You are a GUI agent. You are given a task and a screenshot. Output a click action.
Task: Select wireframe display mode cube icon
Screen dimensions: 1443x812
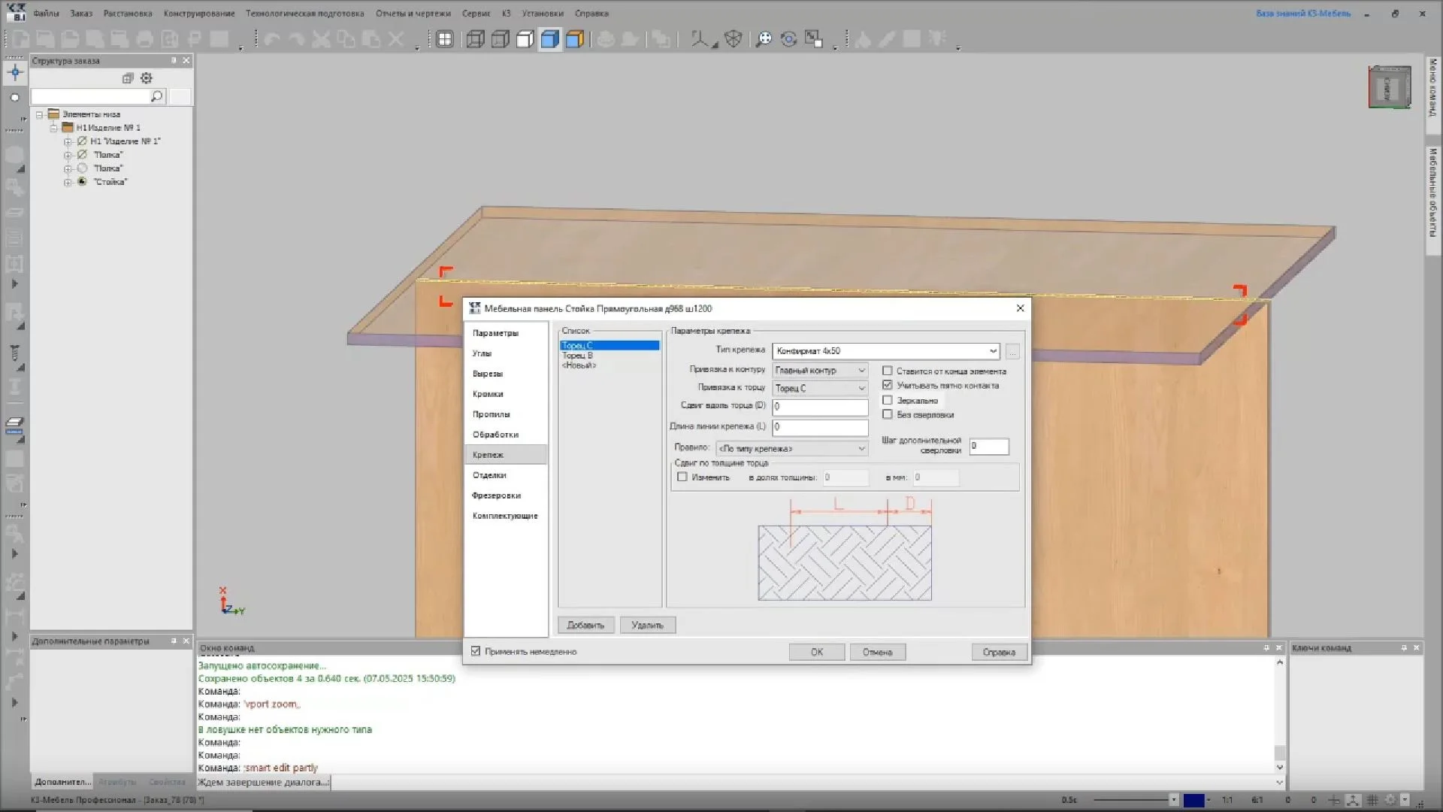(475, 39)
